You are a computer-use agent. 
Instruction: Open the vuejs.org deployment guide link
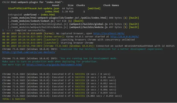[54, 65]
